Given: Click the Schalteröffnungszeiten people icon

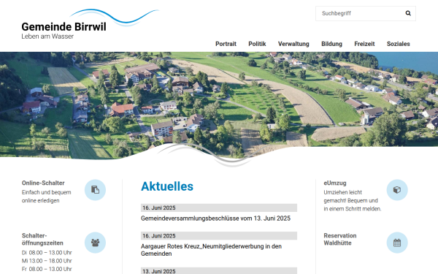Looking at the screenshot, I should click(95, 243).
